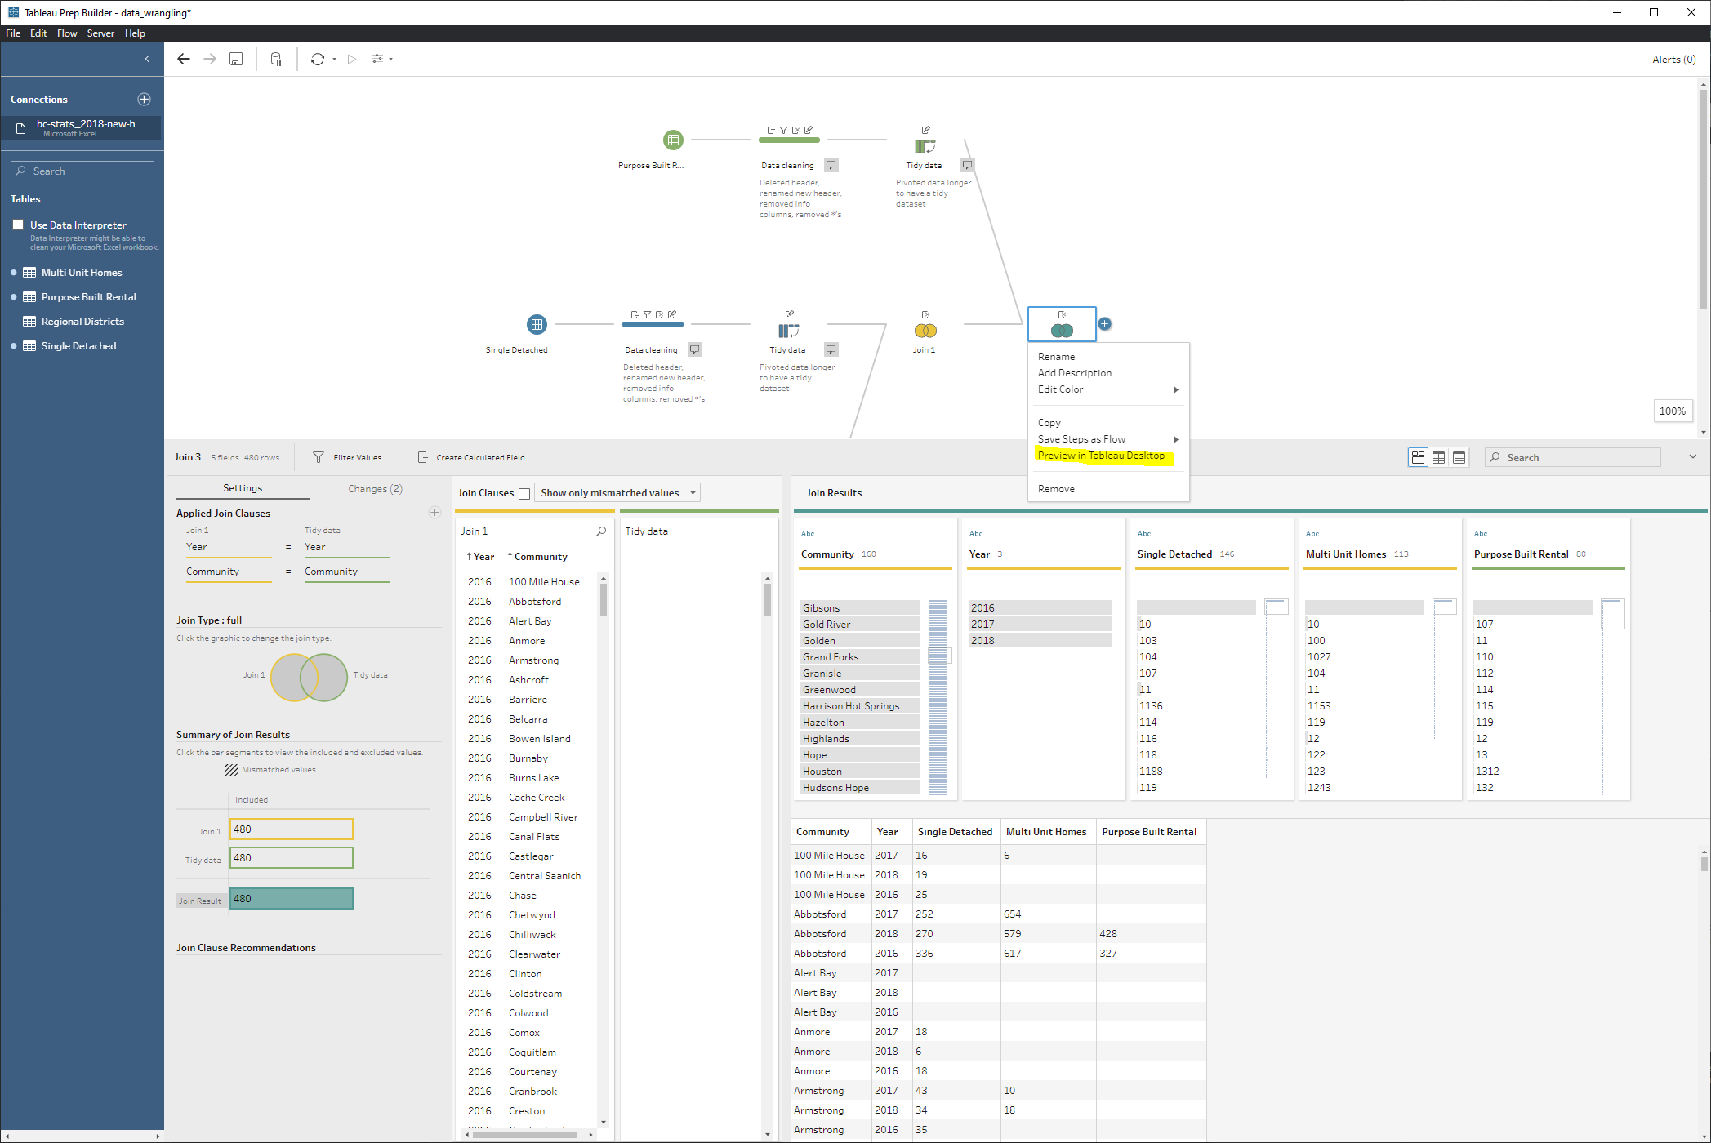Open the description comment icon of upper Data cleaning
The width and height of the screenshot is (1711, 1143).
[831, 165]
